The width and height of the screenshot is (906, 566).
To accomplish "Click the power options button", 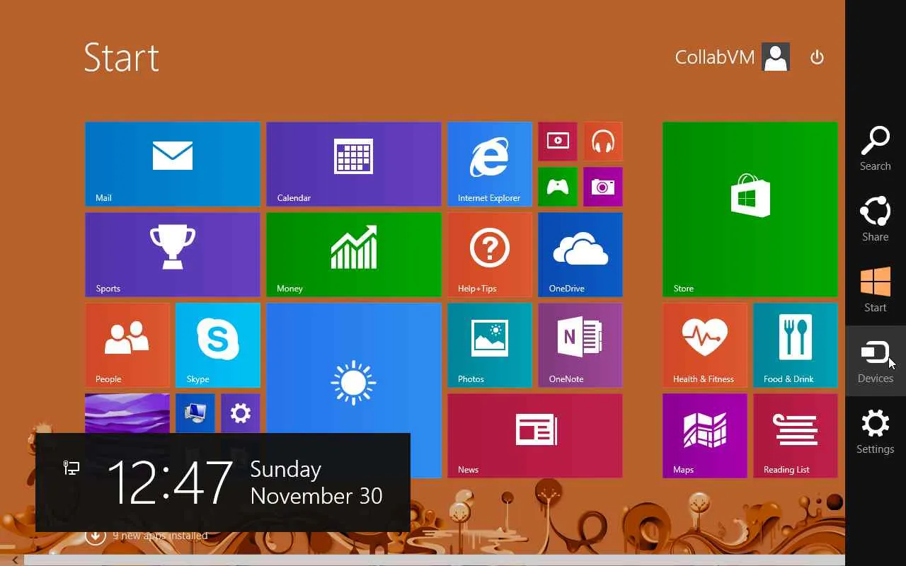I will (817, 57).
